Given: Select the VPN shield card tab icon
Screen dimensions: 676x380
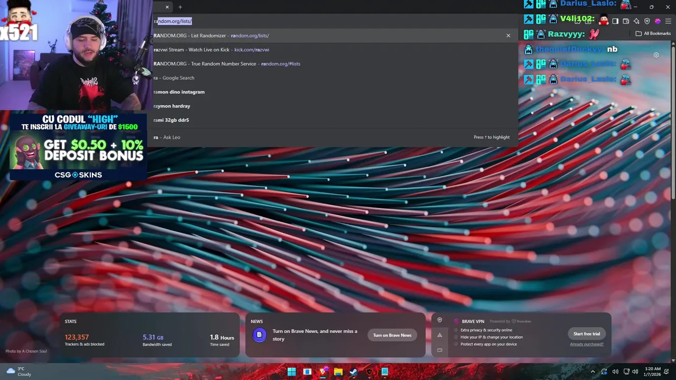Looking at the screenshot, I should click(x=439, y=320).
